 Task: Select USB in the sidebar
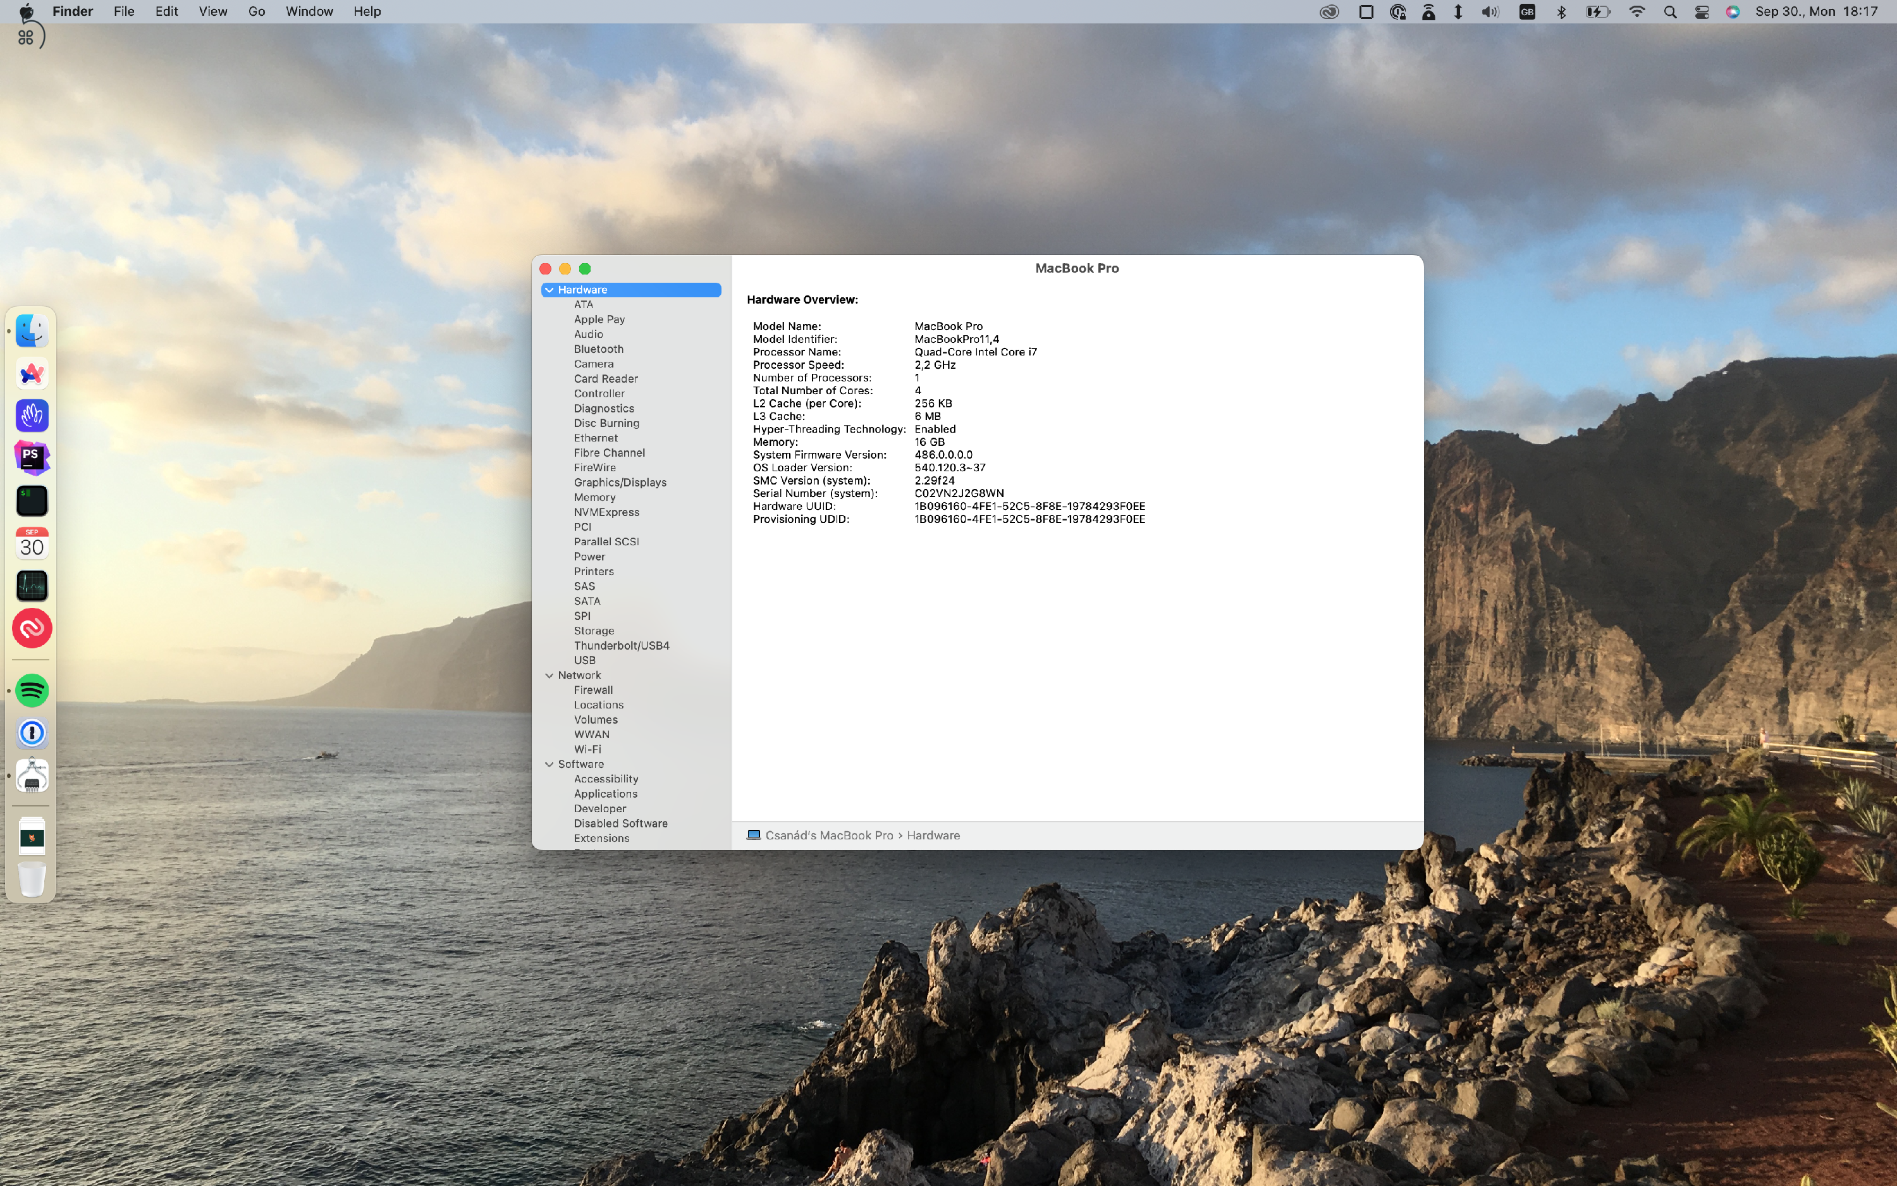tap(584, 660)
